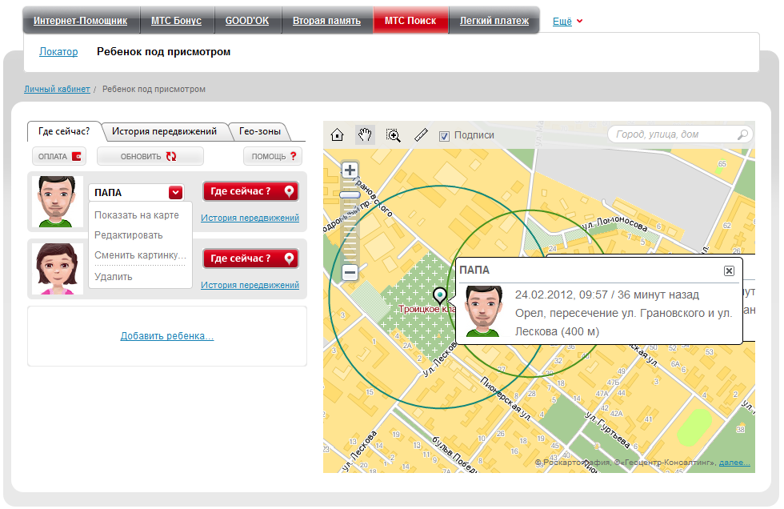
Task: Click the map zoom slider handle
Action: coord(350,195)
